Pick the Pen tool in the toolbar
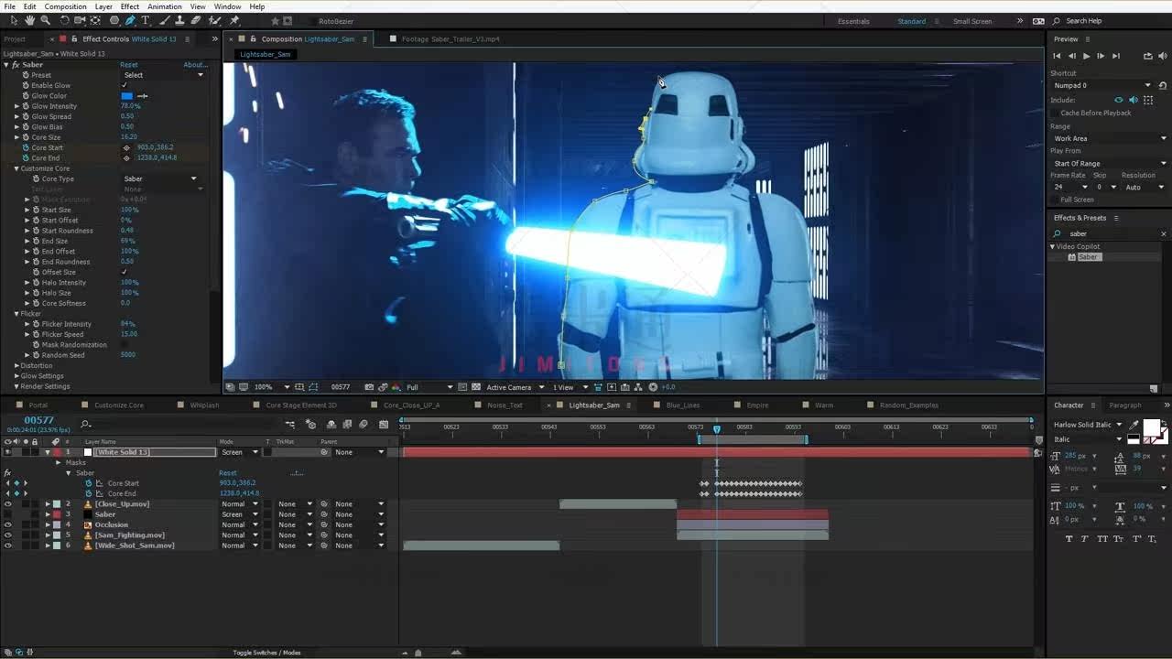 130,20
